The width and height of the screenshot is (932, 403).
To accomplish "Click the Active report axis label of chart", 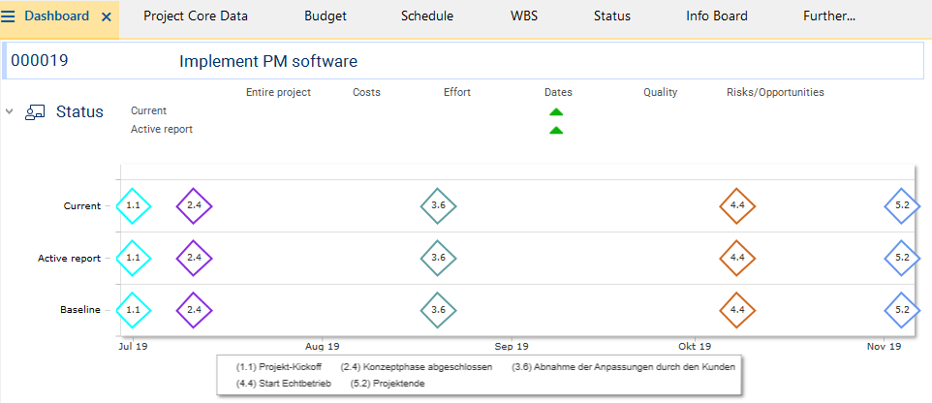I will (x=69, y=259).
